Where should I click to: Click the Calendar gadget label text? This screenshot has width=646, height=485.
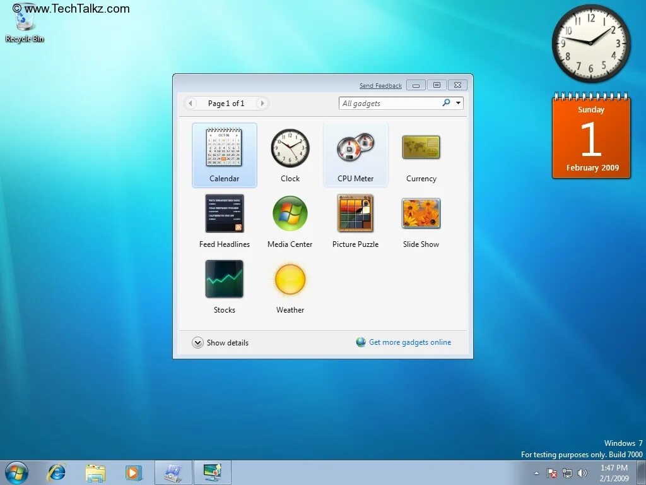[x=224, y=179]
